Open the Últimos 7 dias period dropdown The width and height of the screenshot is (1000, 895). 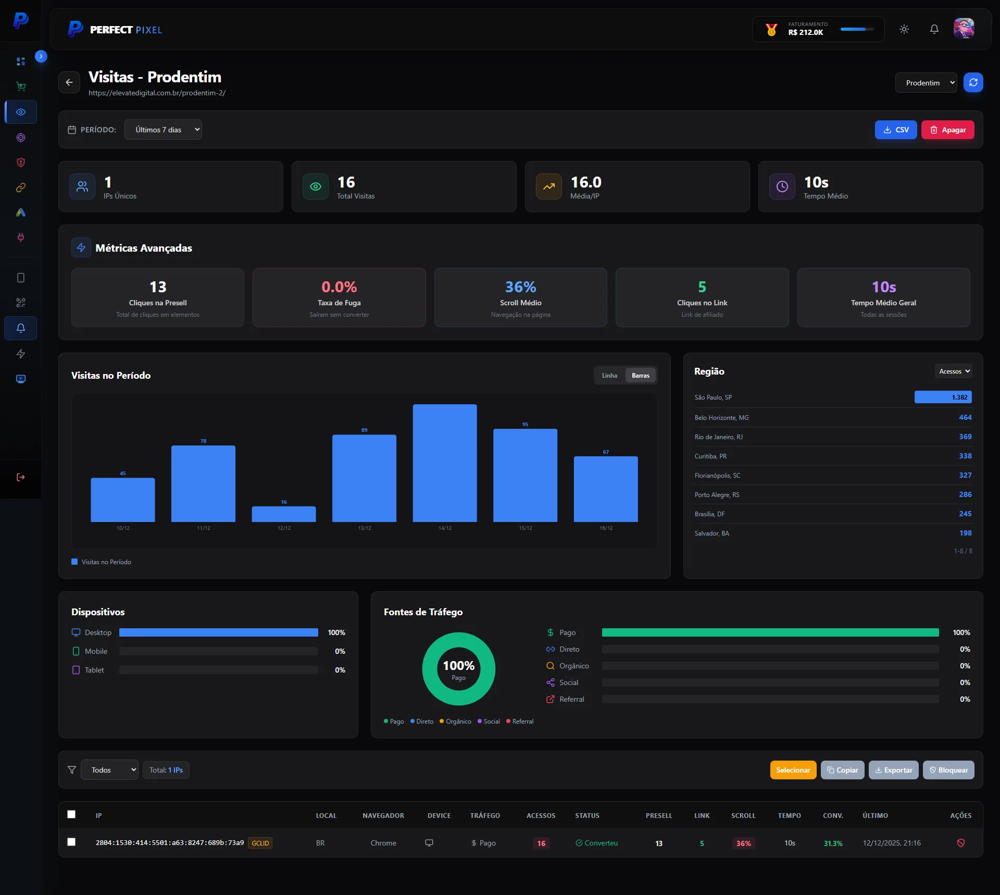click(163, 130)
